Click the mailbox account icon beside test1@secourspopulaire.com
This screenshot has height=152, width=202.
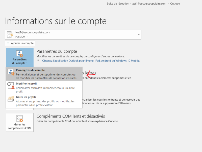(10, 35)
